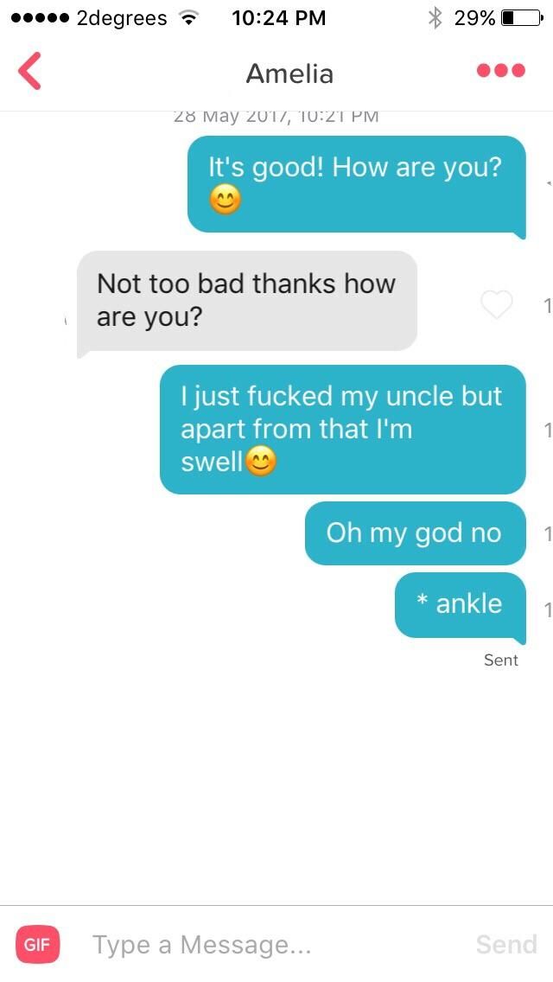
Task: Select the 'Oh my god no' bubble
Action: tap(416, 533)
